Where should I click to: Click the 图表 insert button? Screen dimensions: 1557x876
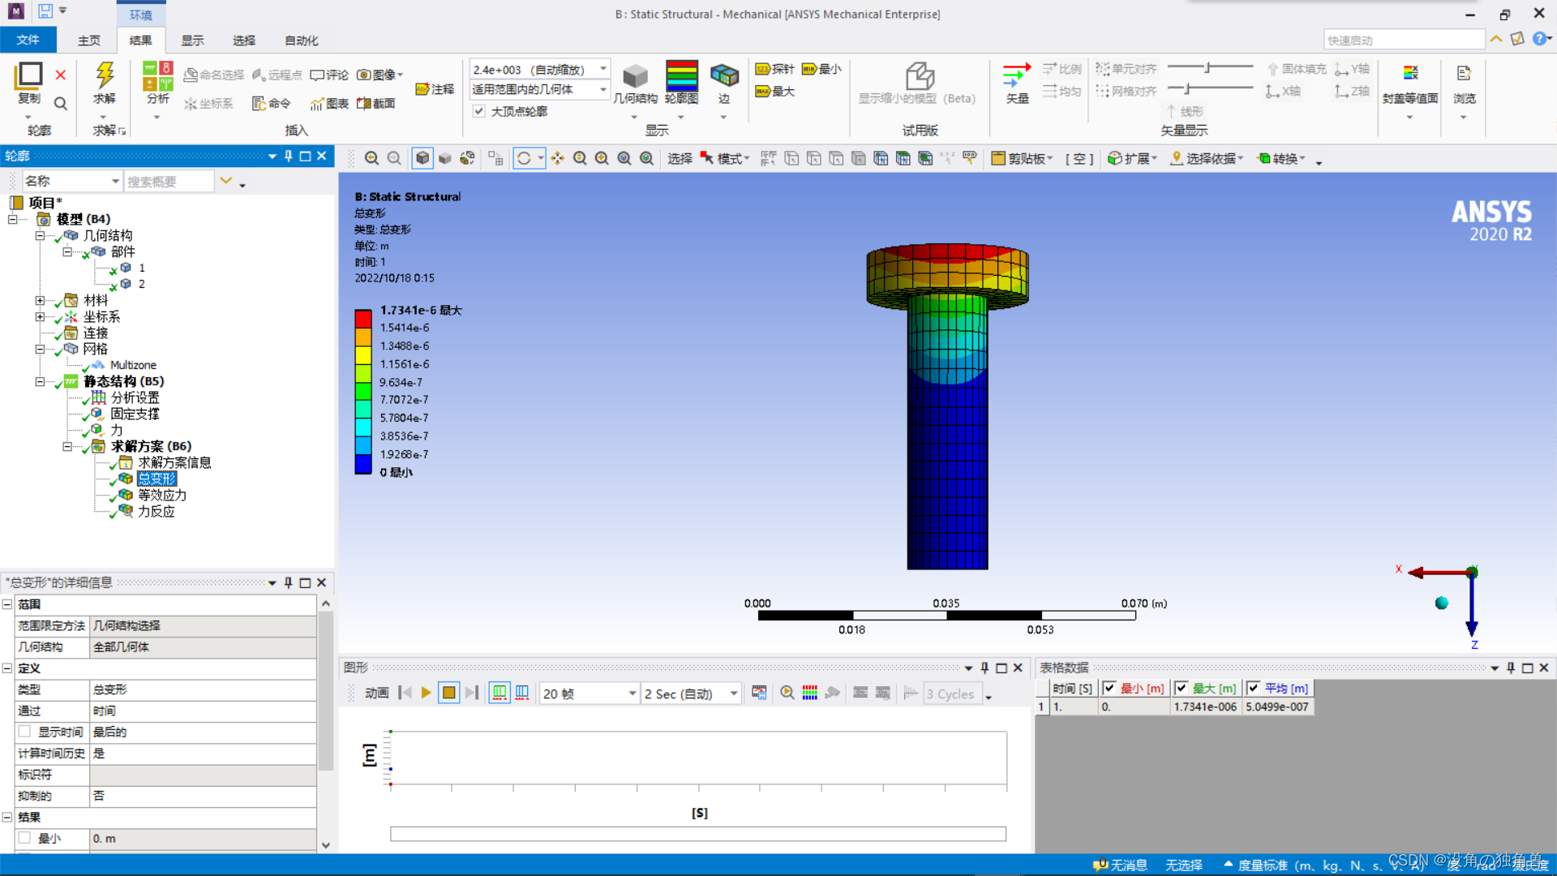(329, 103)
